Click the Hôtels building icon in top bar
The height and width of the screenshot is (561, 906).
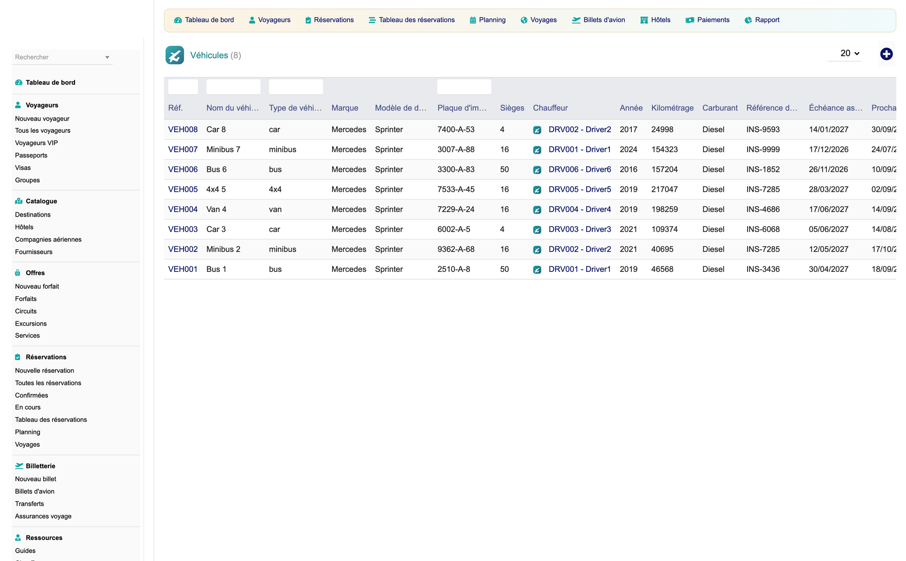(644, 20)
